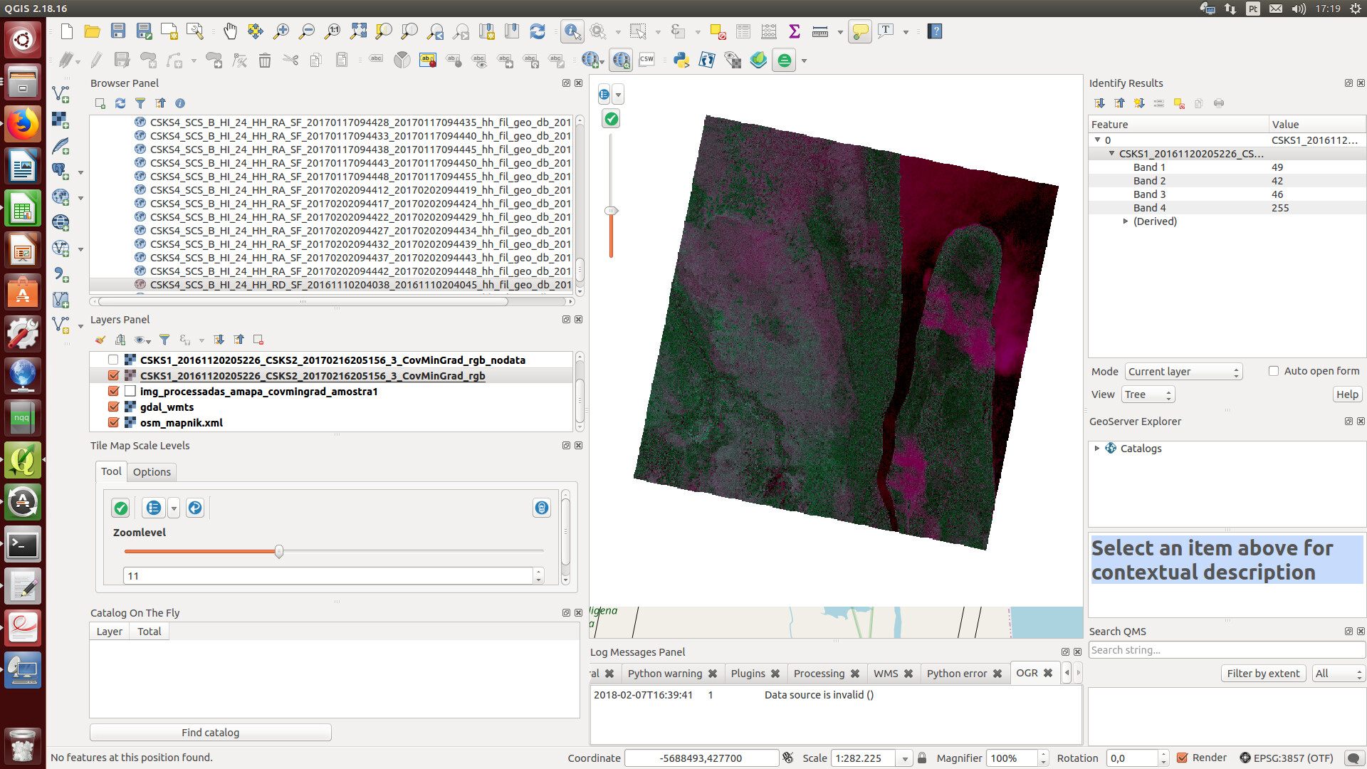Image resolution: width=1367 pixels, height=769 pixels.
Task: Click the Total column header in Catalog
Action: [150, 632]
